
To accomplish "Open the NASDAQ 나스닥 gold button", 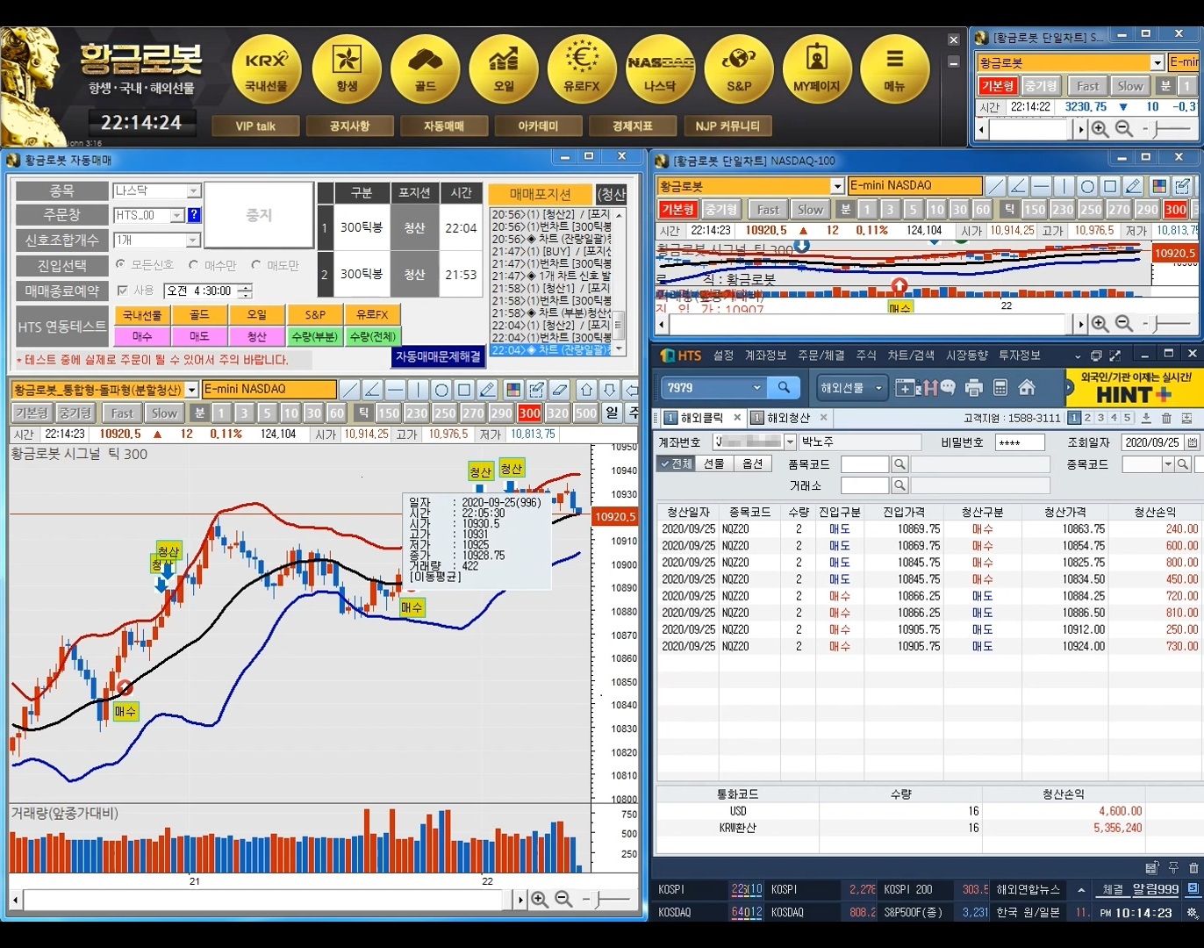I will [x=660, y=70].
